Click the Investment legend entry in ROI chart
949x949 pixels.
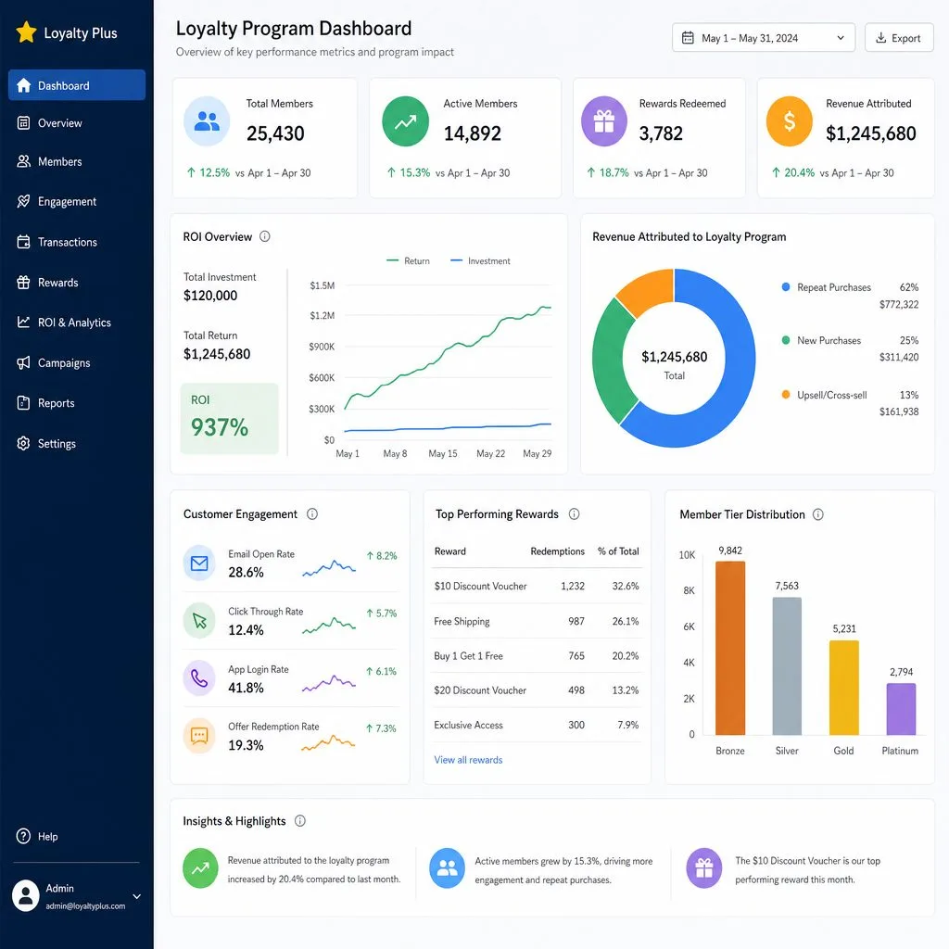pyautogui.click(x=481, y=260)
